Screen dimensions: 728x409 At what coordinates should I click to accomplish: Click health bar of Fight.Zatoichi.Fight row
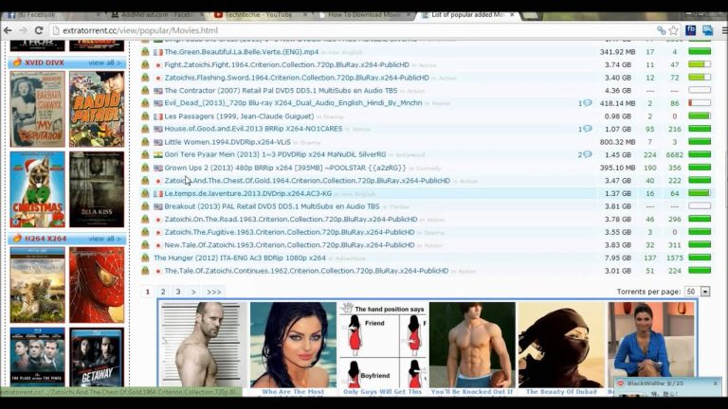coord(700,64)
